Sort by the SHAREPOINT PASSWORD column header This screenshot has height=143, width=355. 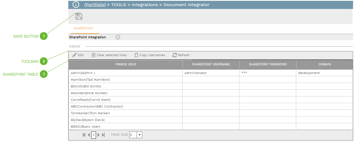click(268, 64)
